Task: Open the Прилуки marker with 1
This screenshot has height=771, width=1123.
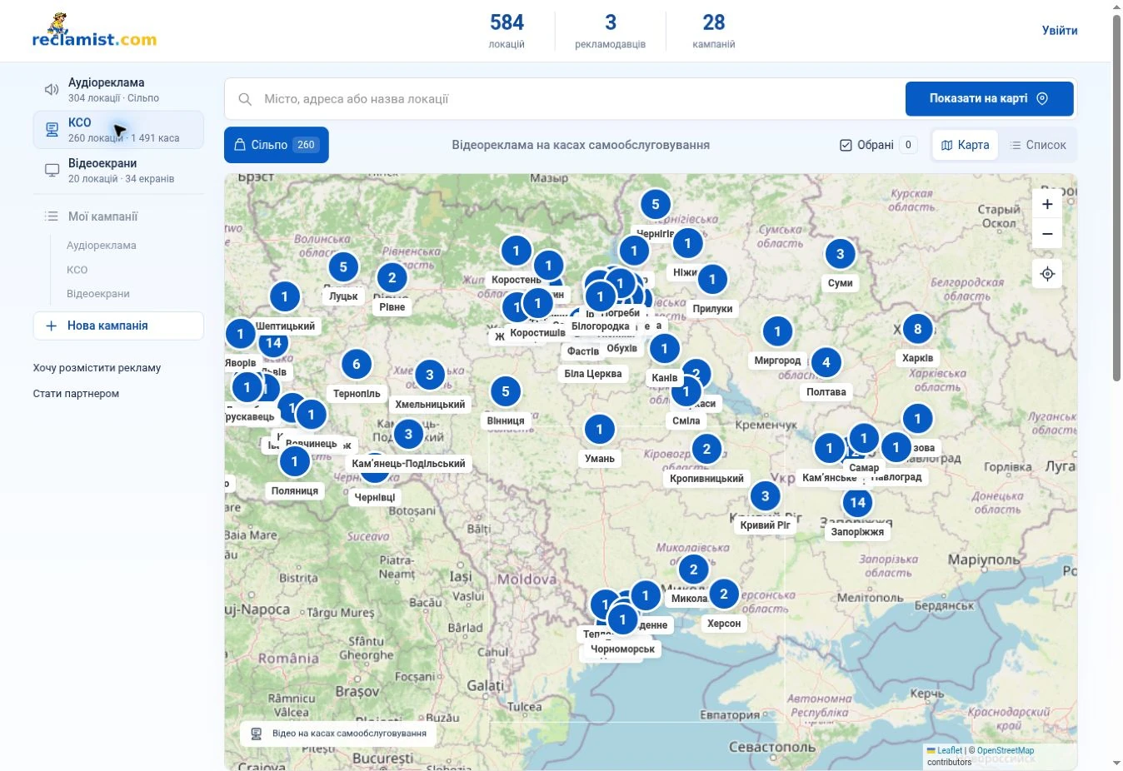Action: [x=712, y=280]
